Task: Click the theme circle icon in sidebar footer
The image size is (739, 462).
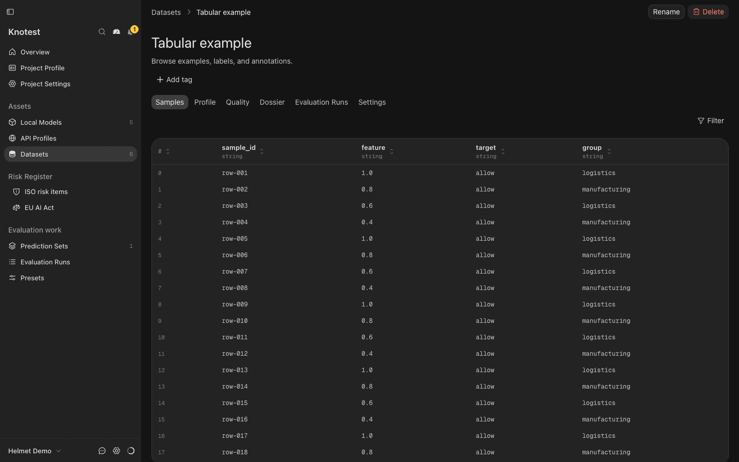Action: click(131, 451)
